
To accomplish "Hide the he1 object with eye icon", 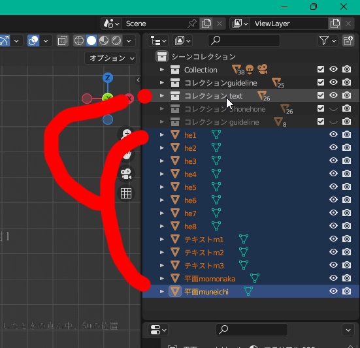I will pos(333,134).
